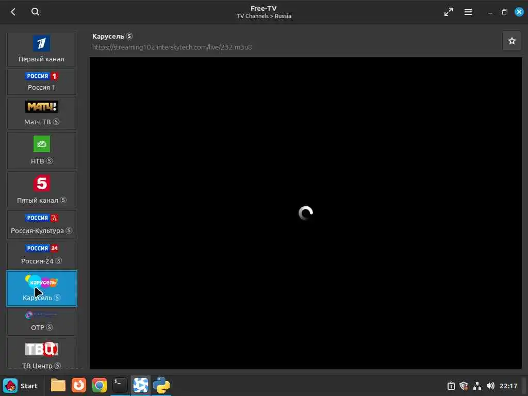Select the Россия 1 channel
Screen dimensions: 528x396
[42, 82]
